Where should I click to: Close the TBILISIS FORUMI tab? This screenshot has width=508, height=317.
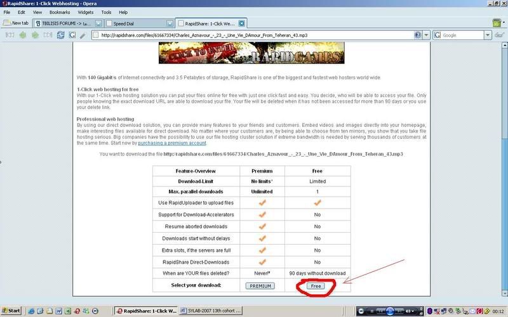98,23
